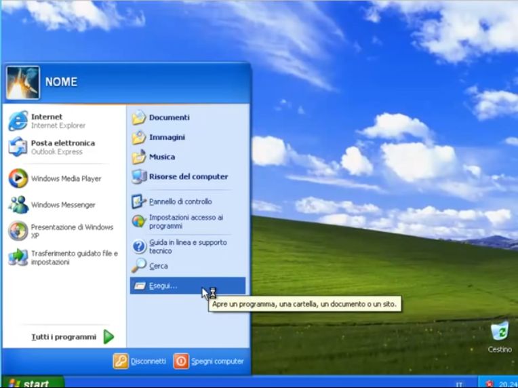Click the red security shield tray icon
Viewport: 518px width, 388px height.
pos(490,384)
